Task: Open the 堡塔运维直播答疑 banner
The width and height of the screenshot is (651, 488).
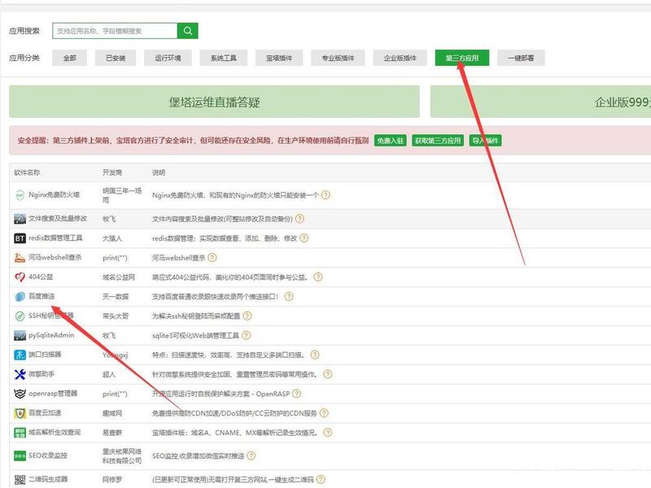Action: pyautogui.click(x=214, y=102)
